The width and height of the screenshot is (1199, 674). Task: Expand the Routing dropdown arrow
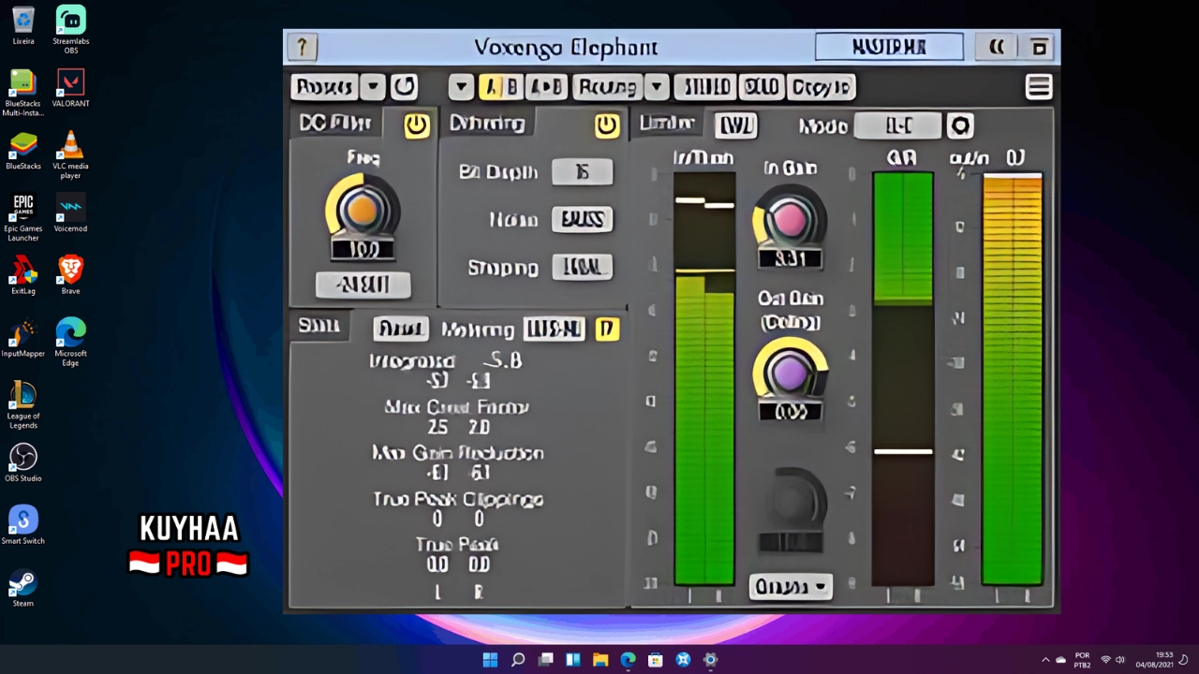pos(657,87)
